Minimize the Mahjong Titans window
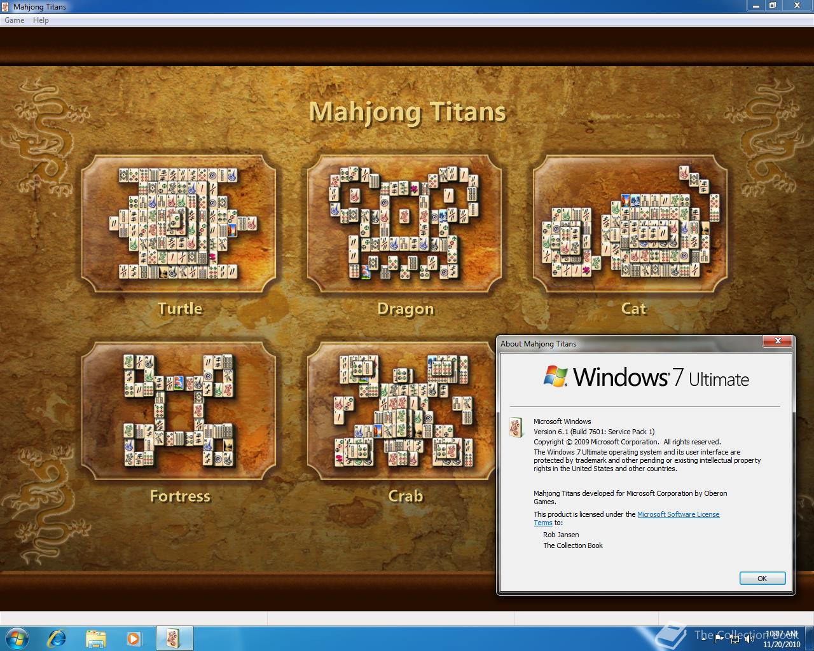 click(755, 5)
